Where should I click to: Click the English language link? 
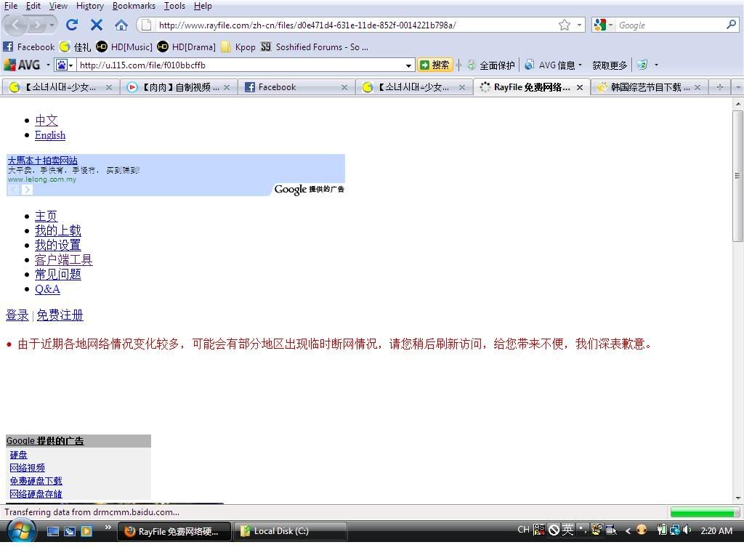[x=50, y=135]
